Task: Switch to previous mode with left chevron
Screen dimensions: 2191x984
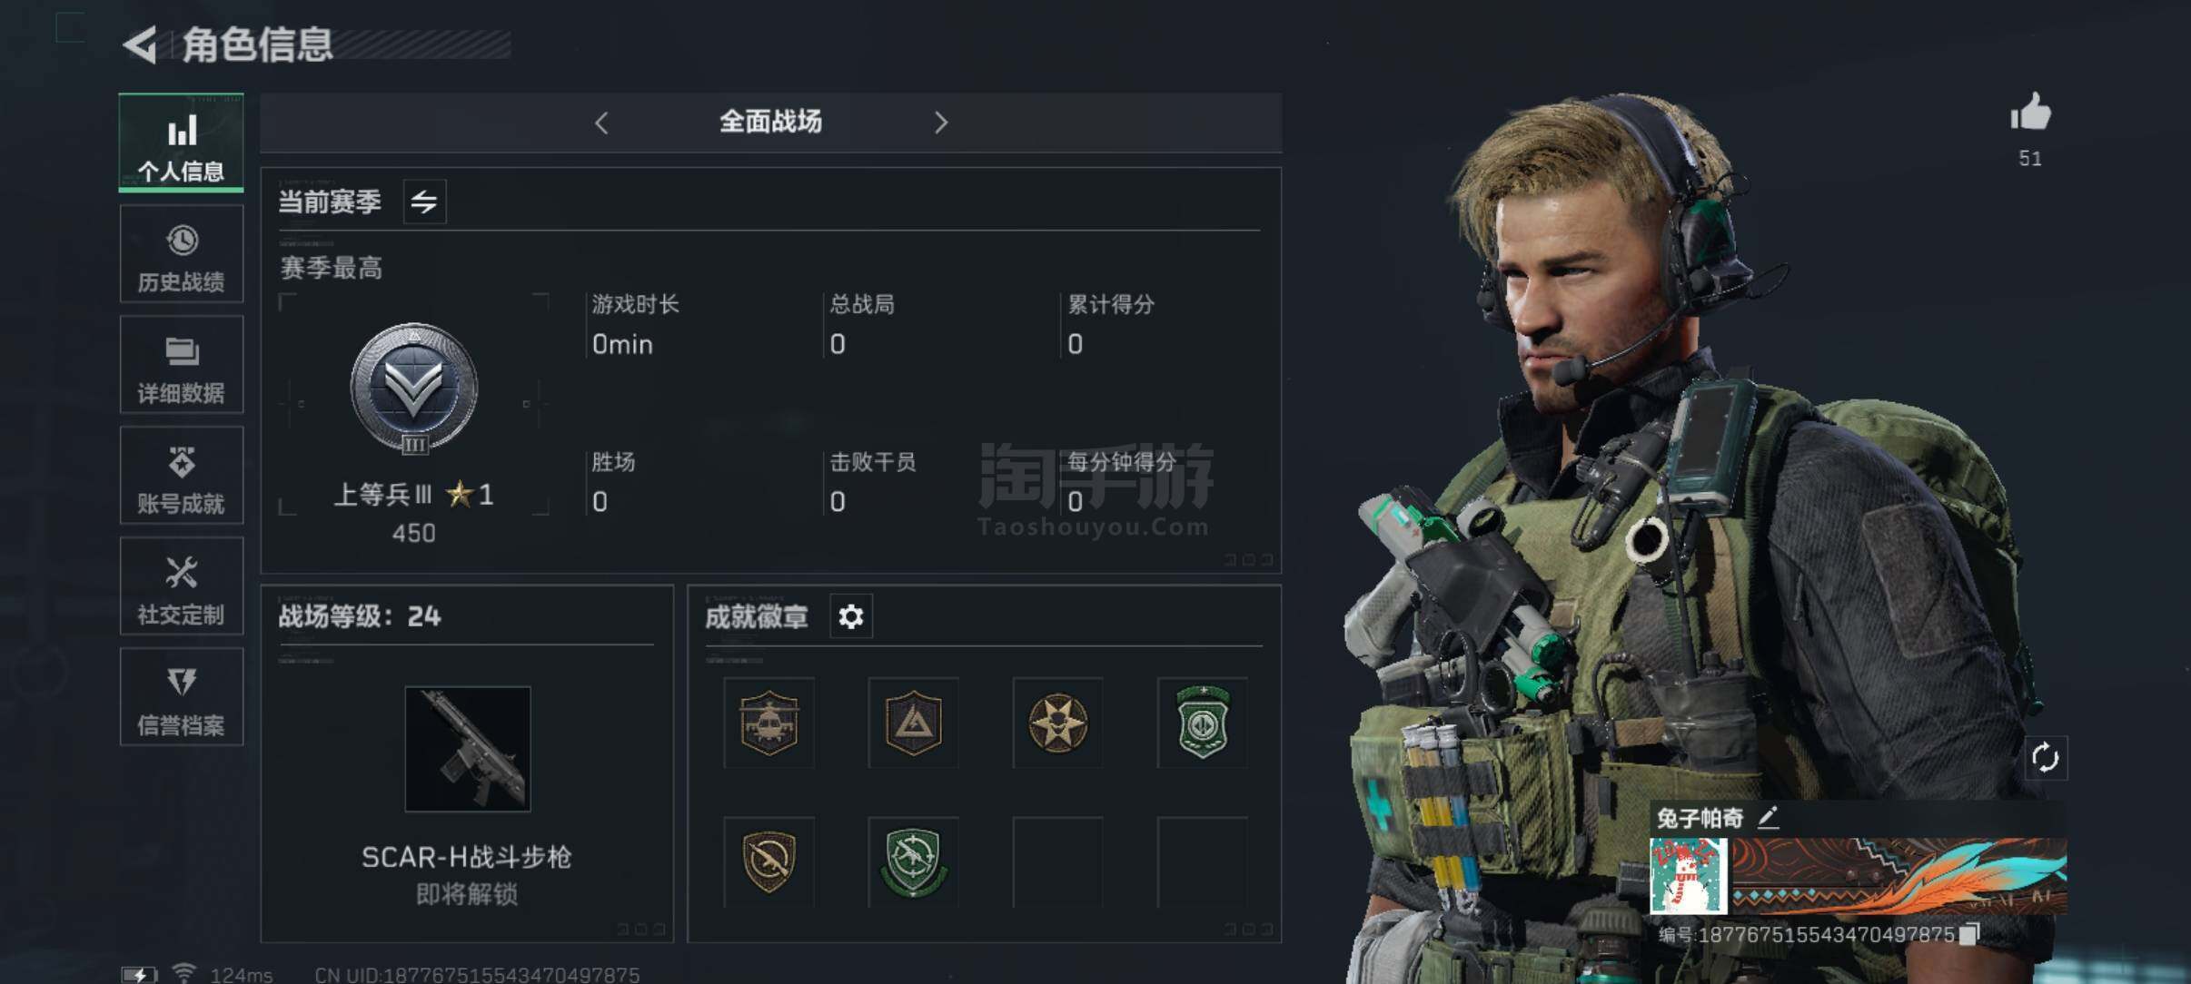Action: click(601, 123)
